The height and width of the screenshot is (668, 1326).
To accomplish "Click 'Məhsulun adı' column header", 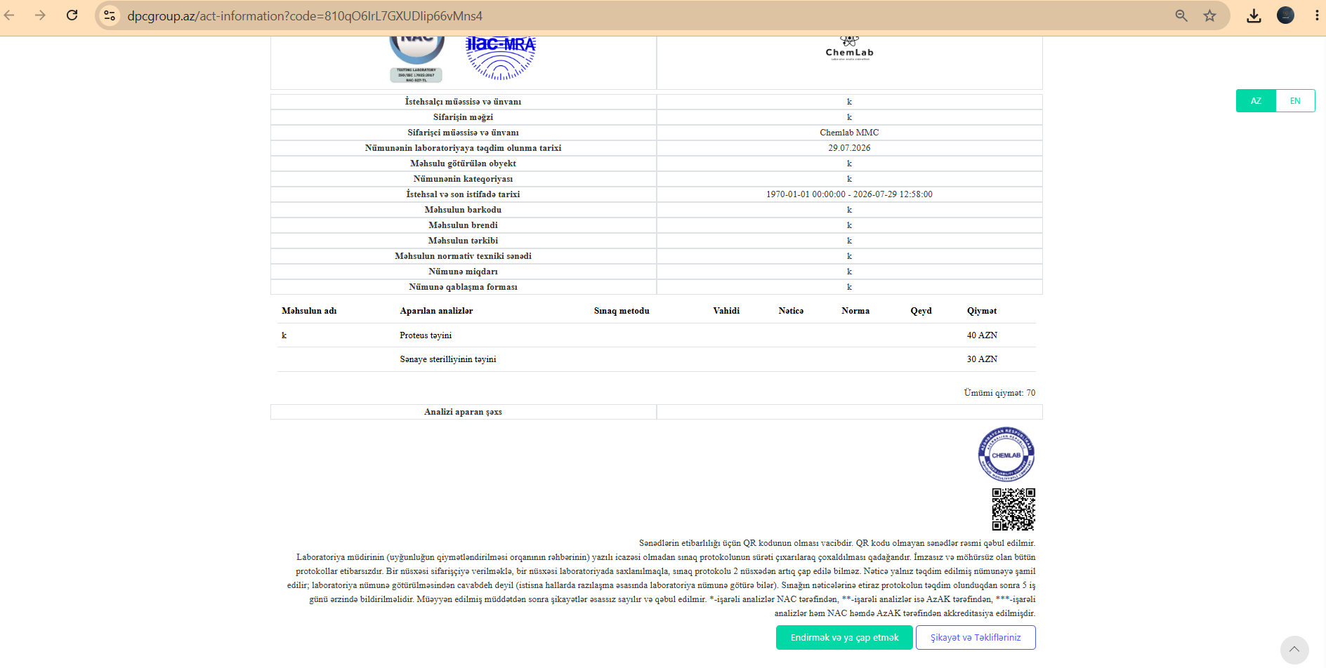I will click(309, 311).
